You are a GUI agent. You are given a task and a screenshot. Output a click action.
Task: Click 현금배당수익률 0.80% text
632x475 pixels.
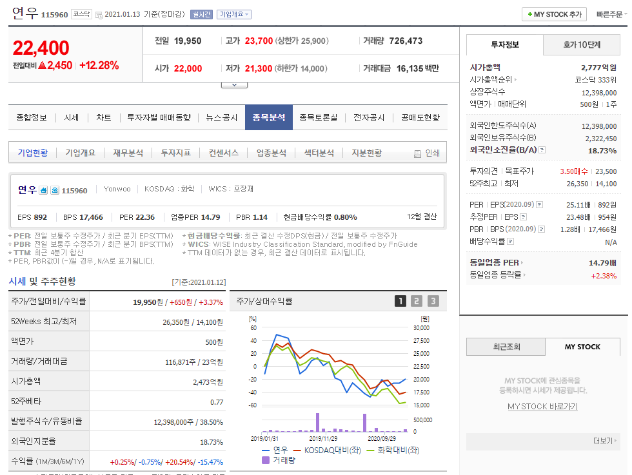click(x=320, y=217)
